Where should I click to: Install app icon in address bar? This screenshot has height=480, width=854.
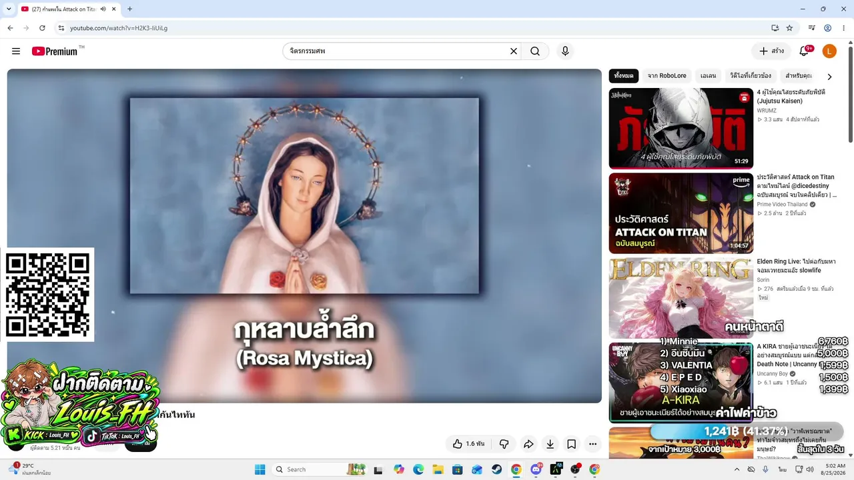775,28
